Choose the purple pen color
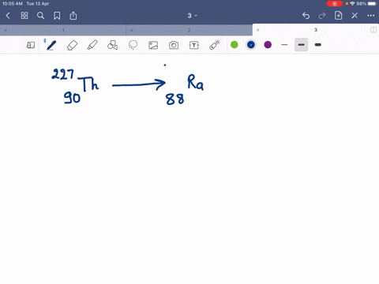This screenshot has width=379, height=284. click(x=268, y=45)
